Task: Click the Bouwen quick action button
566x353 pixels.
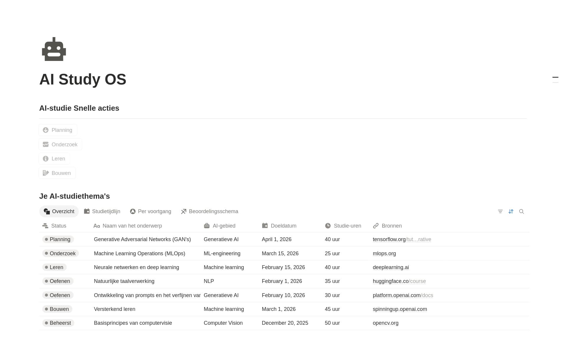Action: 57,173
